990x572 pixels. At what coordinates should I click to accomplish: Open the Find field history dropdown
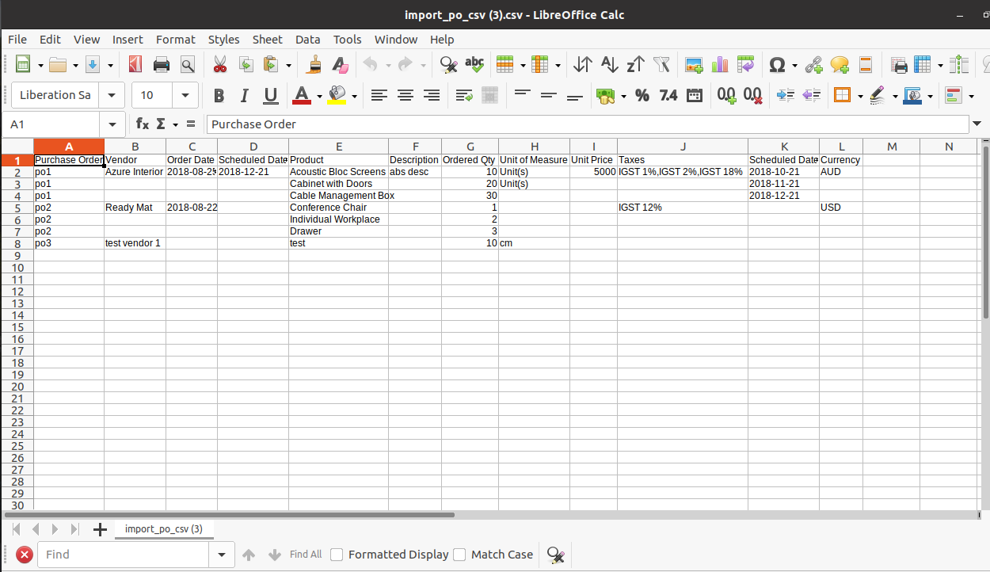222,555
